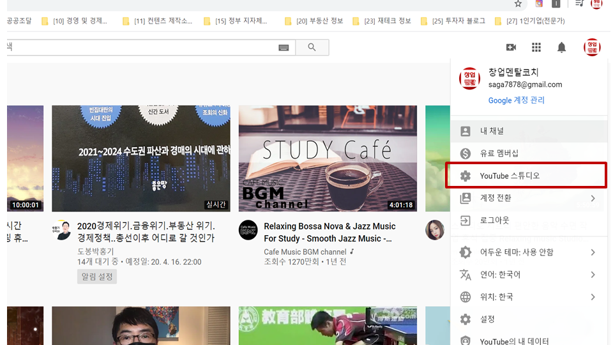Screen dimensions: 613x345
Task: Select 내 채널 from the account menu
Action: tap(529, 131)
